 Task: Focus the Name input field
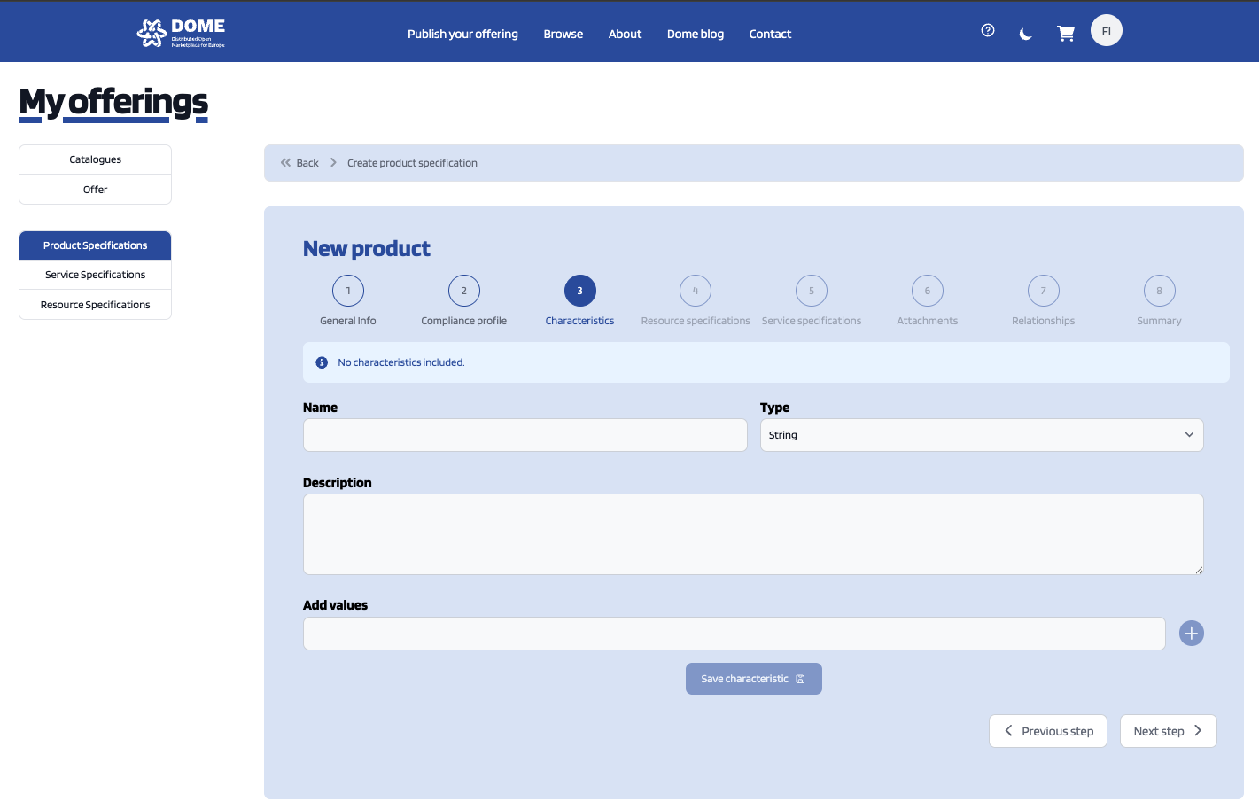(x=525, y=435)
